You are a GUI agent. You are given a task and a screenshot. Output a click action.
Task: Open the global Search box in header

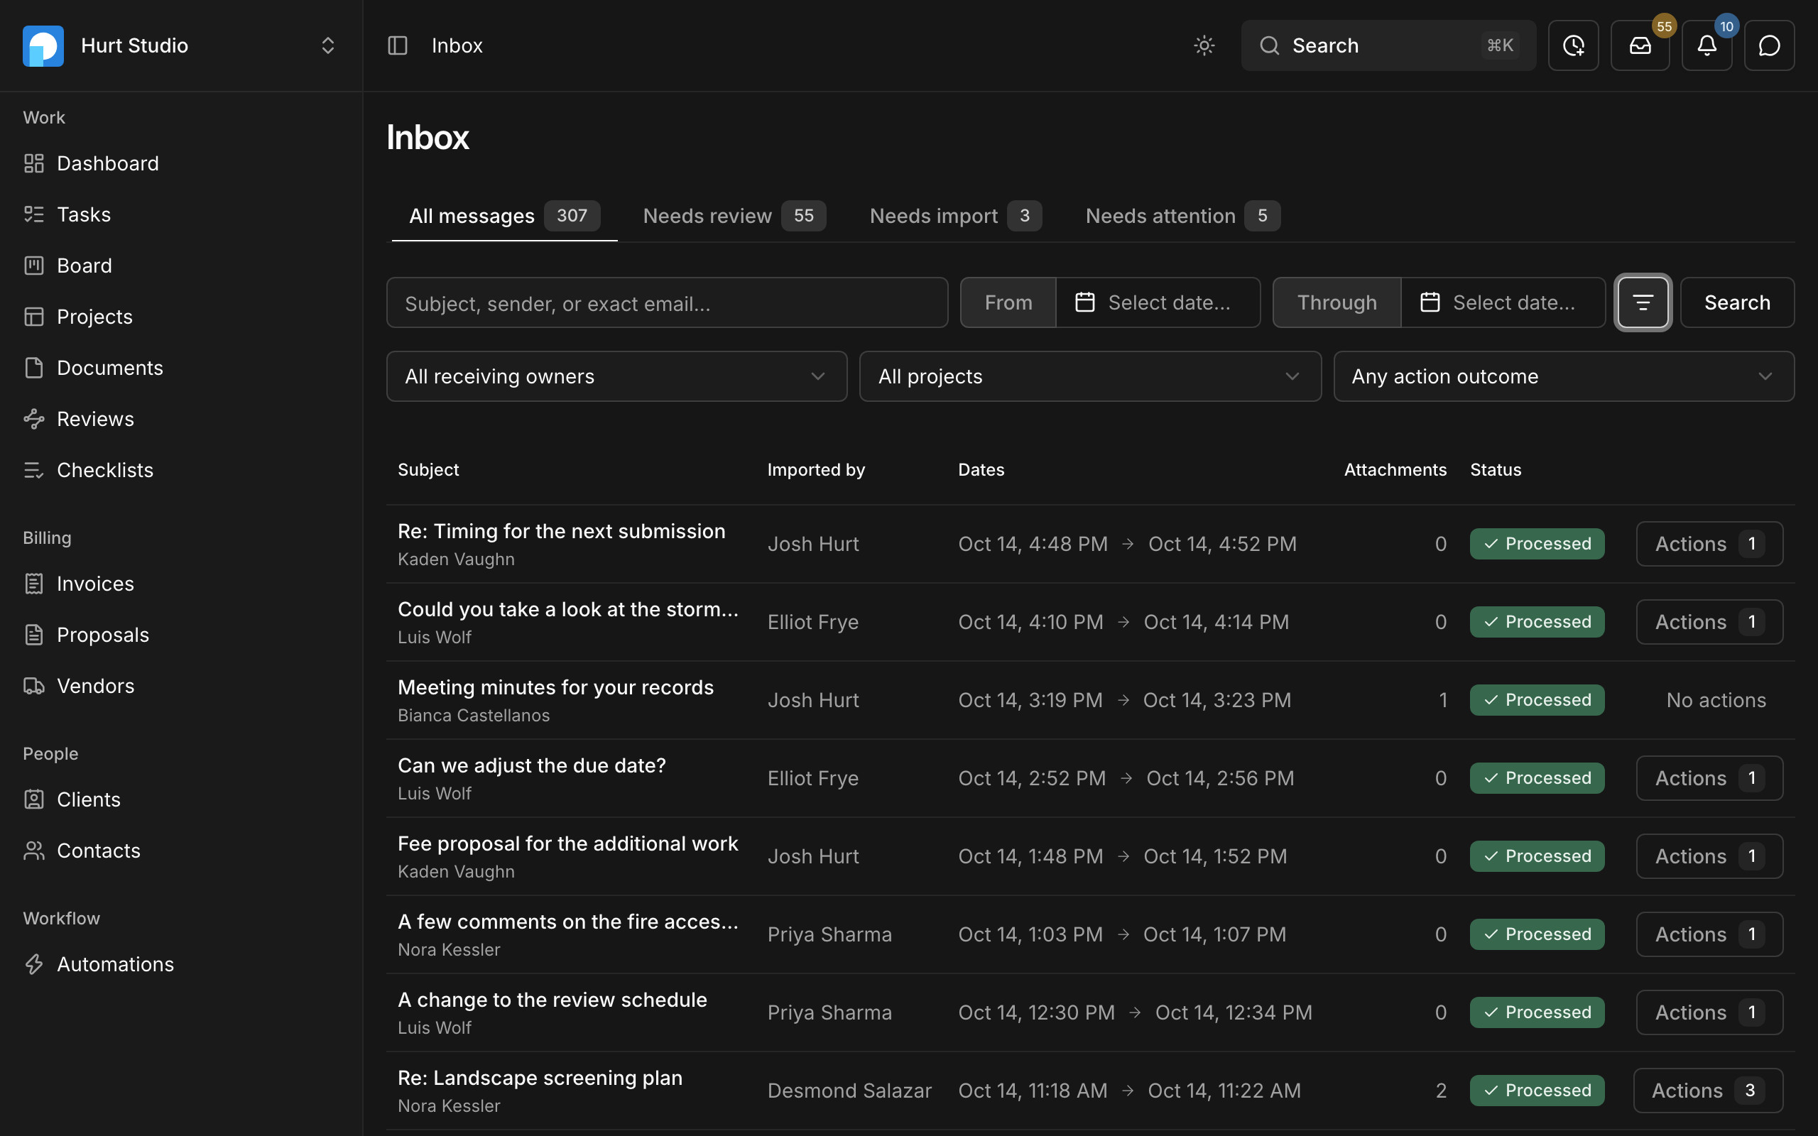pyautogui.click(x=1388, y=46)
